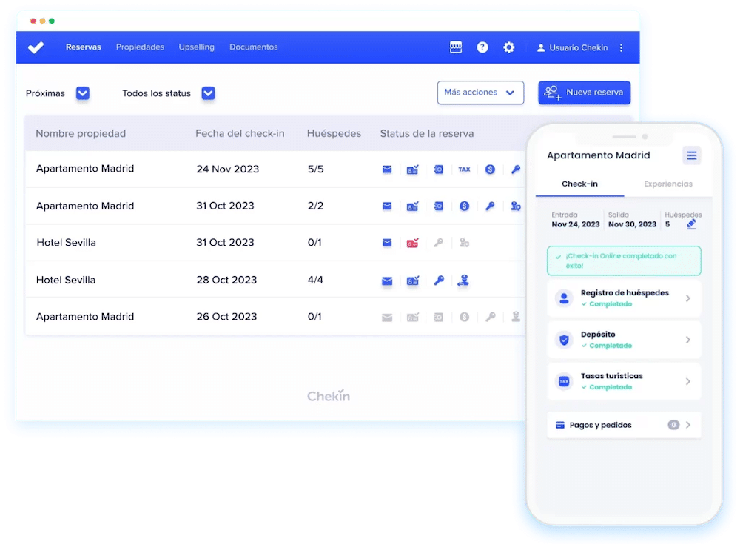Switch to the Experiencias tab

pos(667,184)
